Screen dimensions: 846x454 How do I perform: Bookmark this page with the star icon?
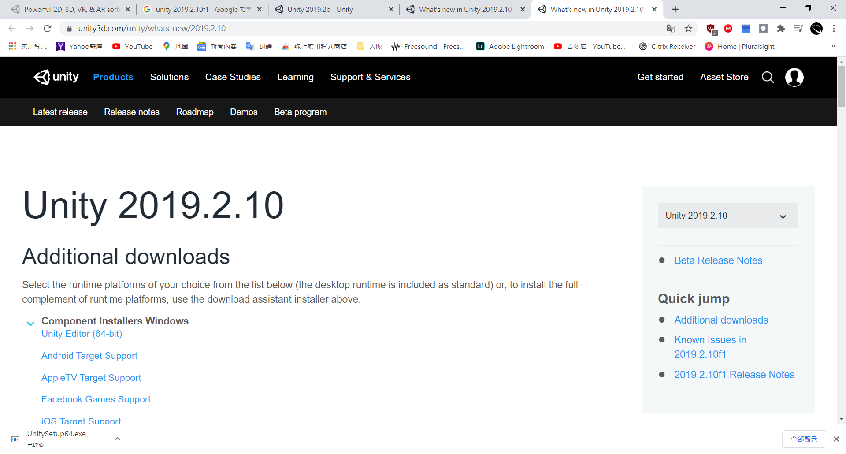pyautogui.click(x=688, y=29)
